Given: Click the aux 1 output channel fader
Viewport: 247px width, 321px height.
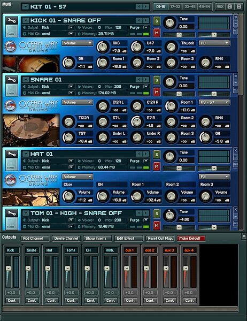Looking at the screenshot, I should point(127,268).
